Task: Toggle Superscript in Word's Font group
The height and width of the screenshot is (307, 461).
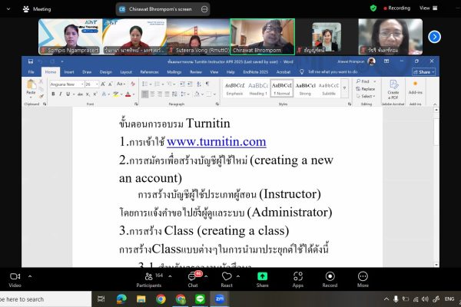Action: [x=95, y=94]
